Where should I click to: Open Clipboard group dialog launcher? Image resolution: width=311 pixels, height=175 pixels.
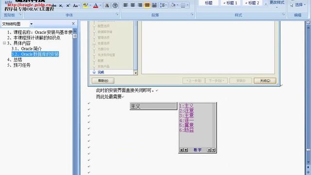[20, 15]
